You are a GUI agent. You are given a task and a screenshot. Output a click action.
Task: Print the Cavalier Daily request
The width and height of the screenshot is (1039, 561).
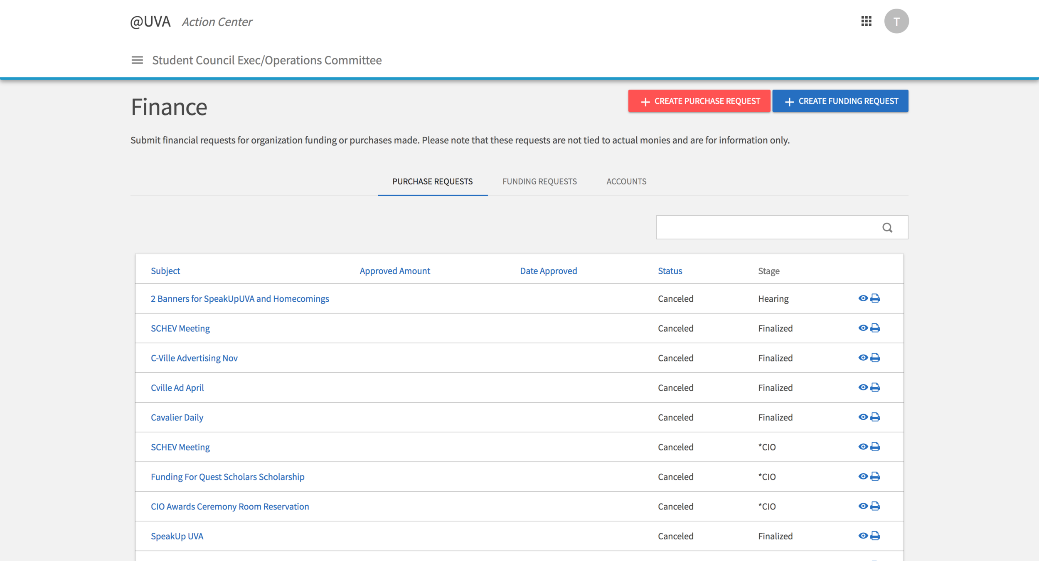(x=875, y=417)
